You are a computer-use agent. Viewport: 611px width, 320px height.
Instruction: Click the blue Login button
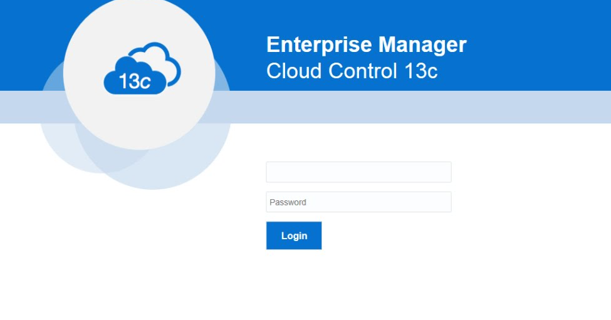click(x=294, y=235)
